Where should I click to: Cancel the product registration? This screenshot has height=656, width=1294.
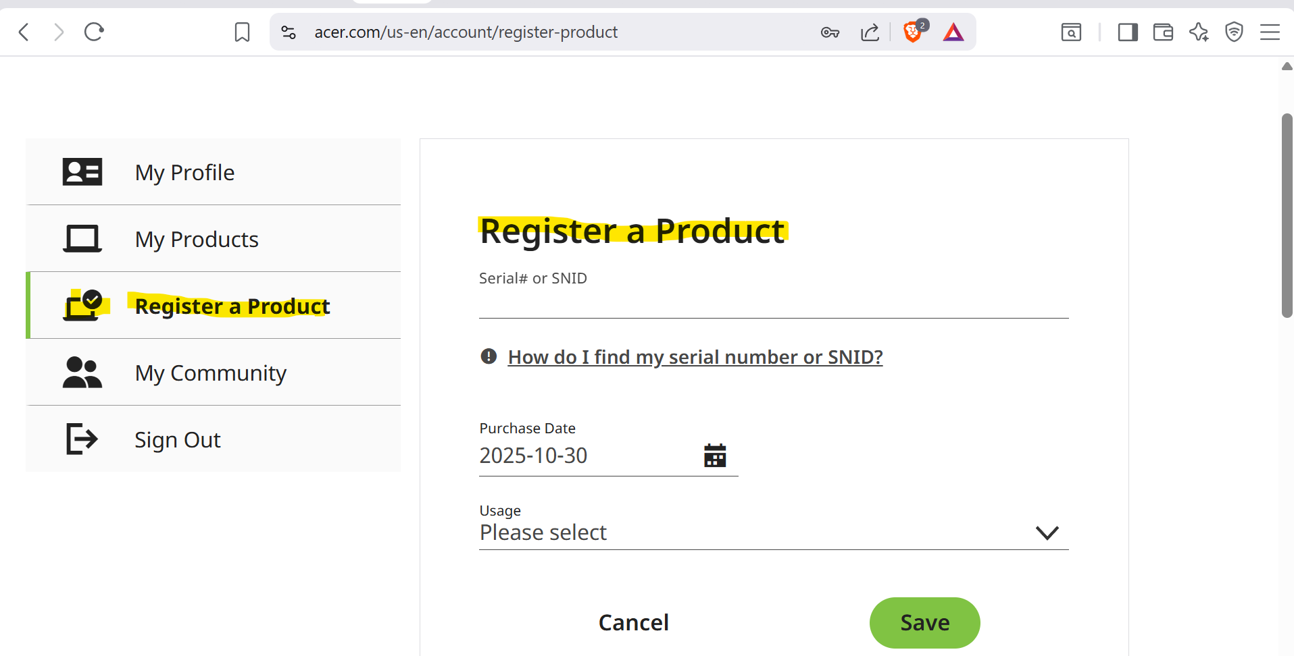[634, 622]
